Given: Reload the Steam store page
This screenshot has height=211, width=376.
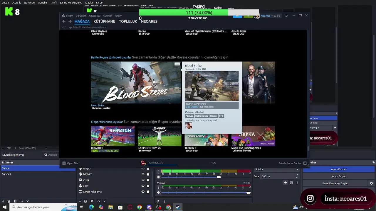Looking at the screenshot, I should [64, 27].
